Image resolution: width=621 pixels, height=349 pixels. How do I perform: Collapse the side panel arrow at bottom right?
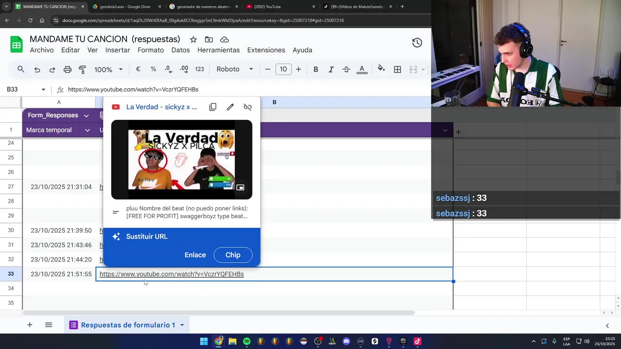coord(607,325)
